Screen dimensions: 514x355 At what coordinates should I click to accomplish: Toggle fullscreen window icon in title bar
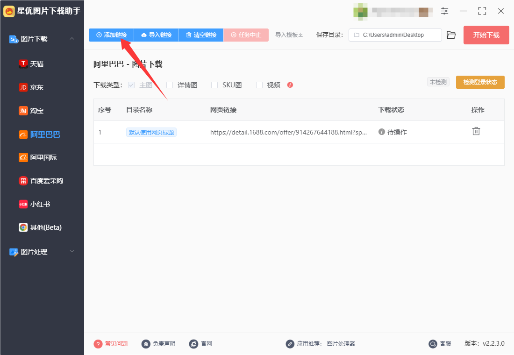click(x=482, y=11)
